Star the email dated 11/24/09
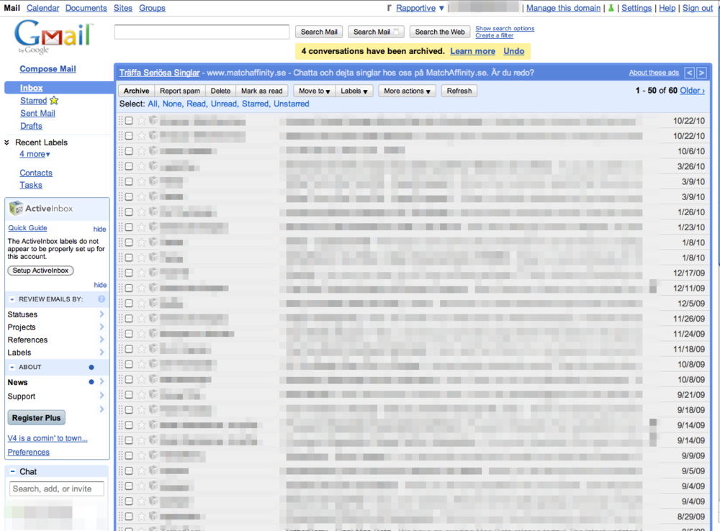Screen dimensions: 720x531 pyautogui.click(x=141, y=334)
